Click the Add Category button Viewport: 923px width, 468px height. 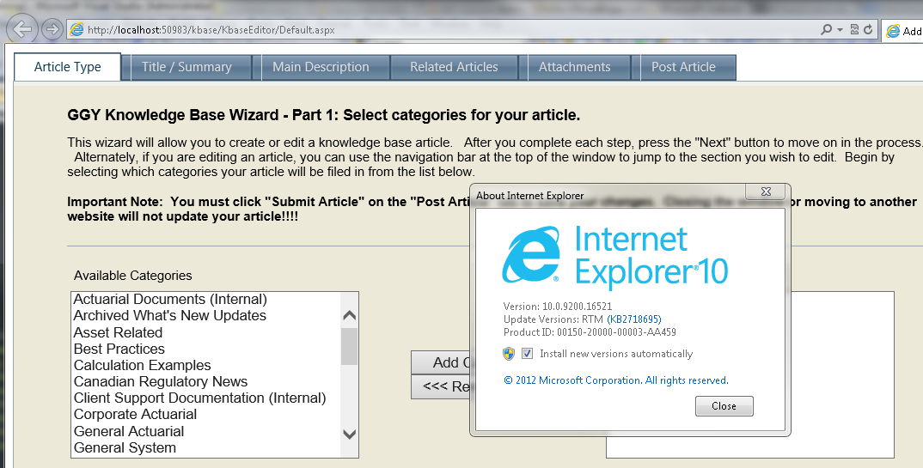440,362
